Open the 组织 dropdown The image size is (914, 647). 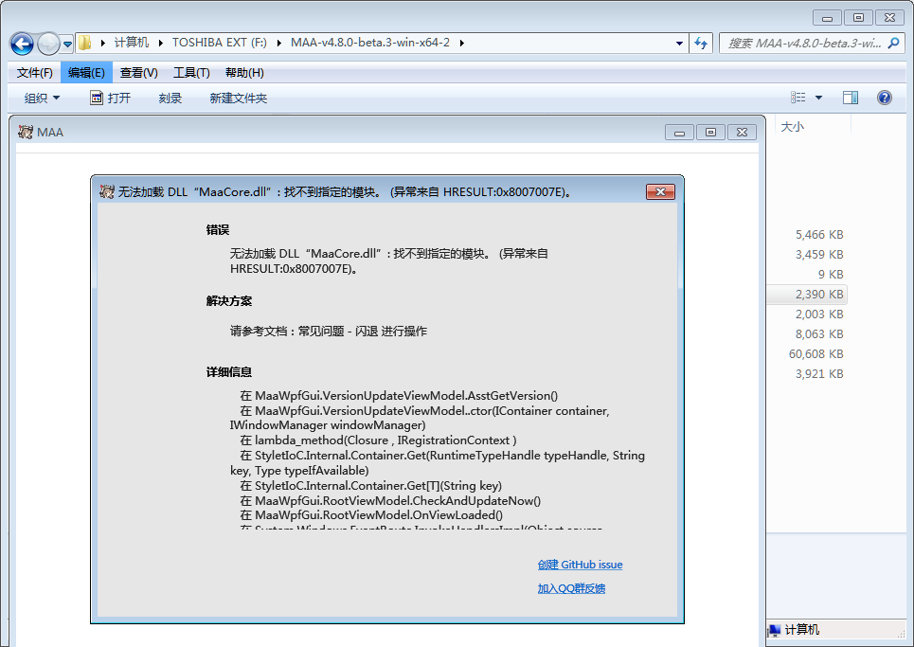click(40, 97)
